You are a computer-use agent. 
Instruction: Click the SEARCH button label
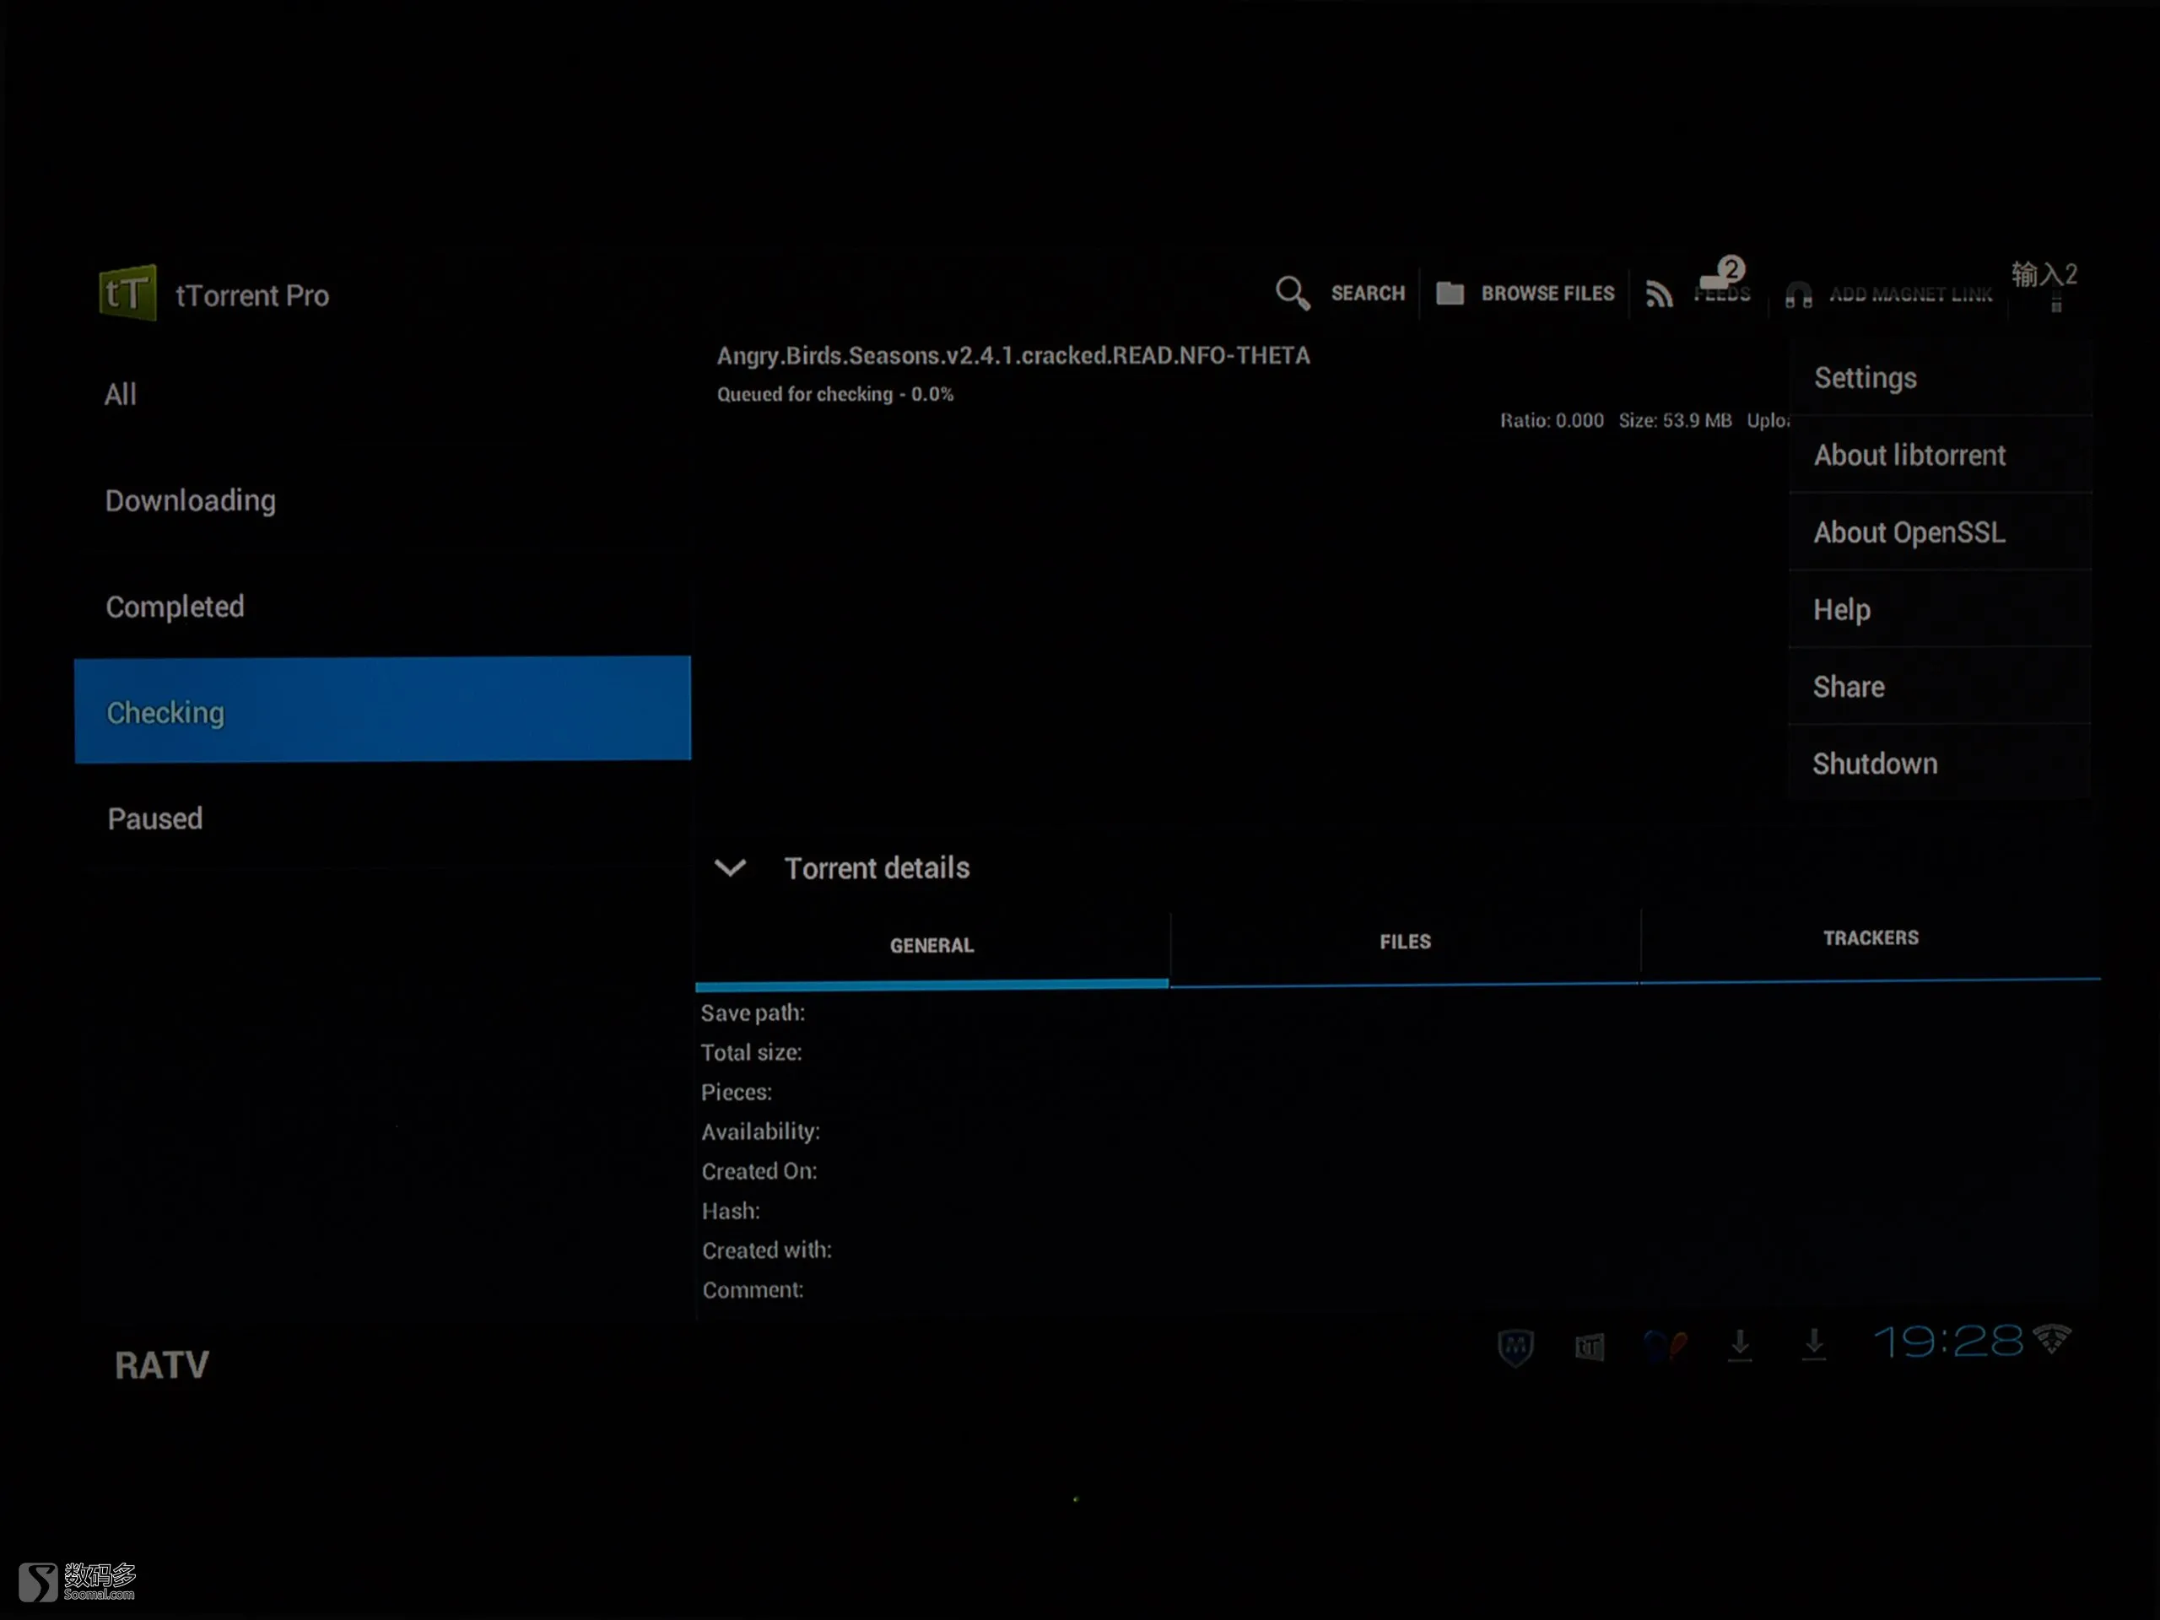point(1368,294)
